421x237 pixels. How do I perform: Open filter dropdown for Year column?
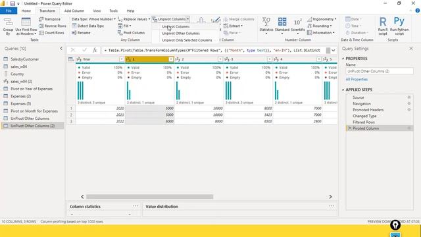pyautogui.click(x=121, y=59)
